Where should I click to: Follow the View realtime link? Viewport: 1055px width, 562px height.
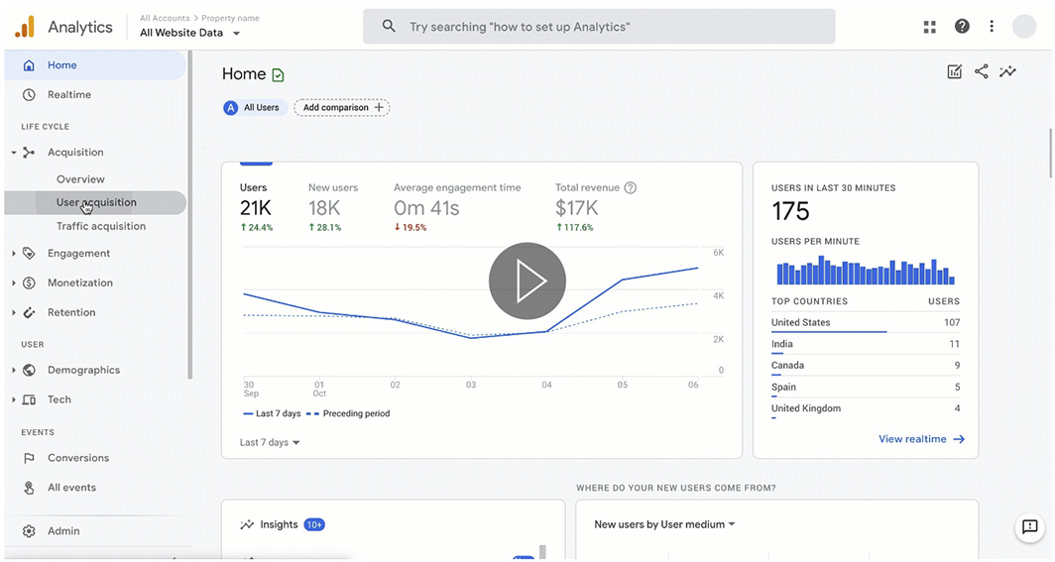pyautogui.click(x=921, y=439)
